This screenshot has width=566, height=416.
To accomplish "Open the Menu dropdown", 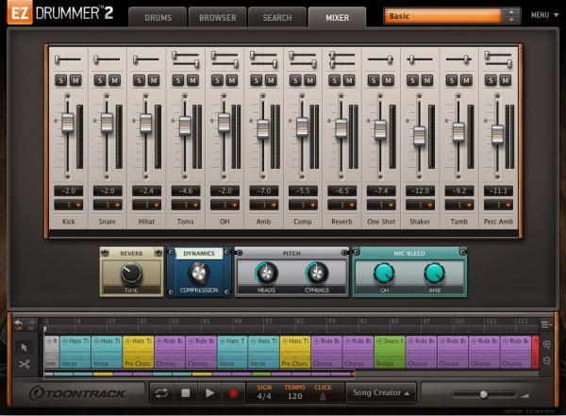I will tap(544, 15).
